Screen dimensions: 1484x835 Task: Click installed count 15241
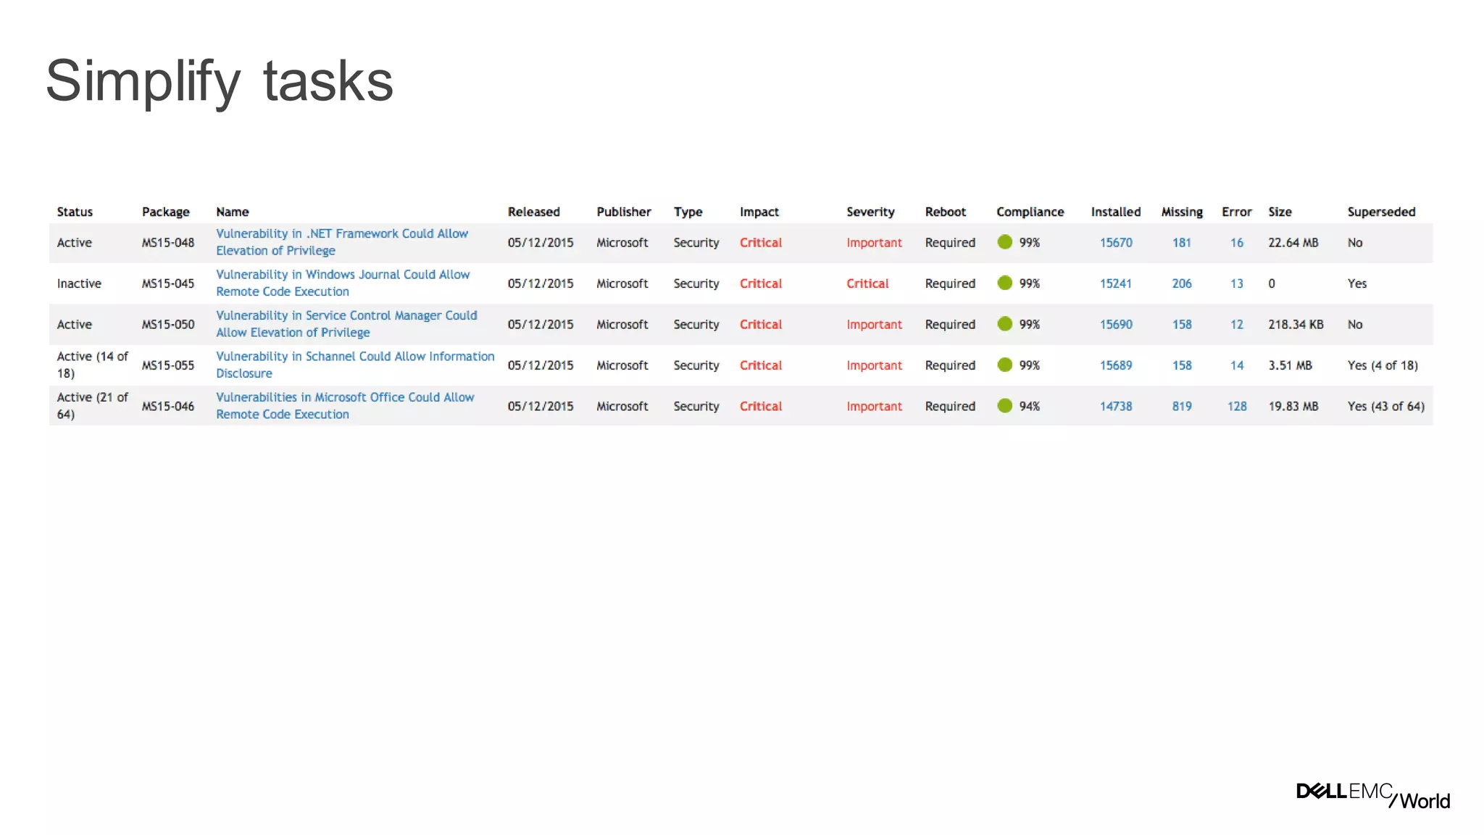coord(1116,283)
